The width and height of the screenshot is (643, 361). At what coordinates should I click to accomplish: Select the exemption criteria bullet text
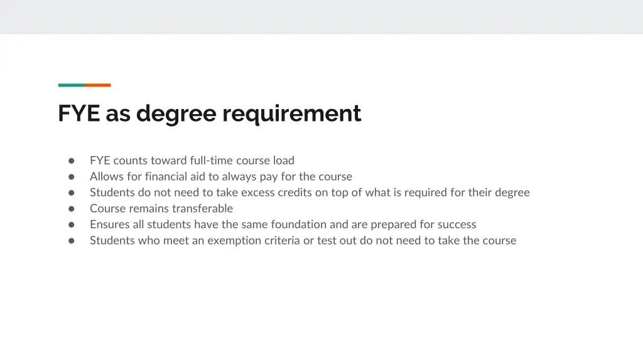(x=303, y=241)
